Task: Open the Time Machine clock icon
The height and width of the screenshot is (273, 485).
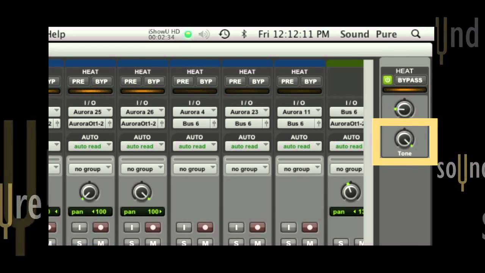Action: click(224, 34)
